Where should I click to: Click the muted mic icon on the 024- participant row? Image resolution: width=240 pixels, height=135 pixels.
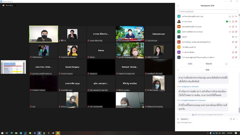click(233, 42)
